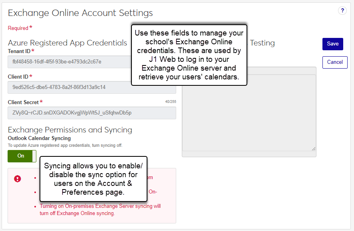
Task: Click the "Tenant ID" field label
Action: point(19,51)
